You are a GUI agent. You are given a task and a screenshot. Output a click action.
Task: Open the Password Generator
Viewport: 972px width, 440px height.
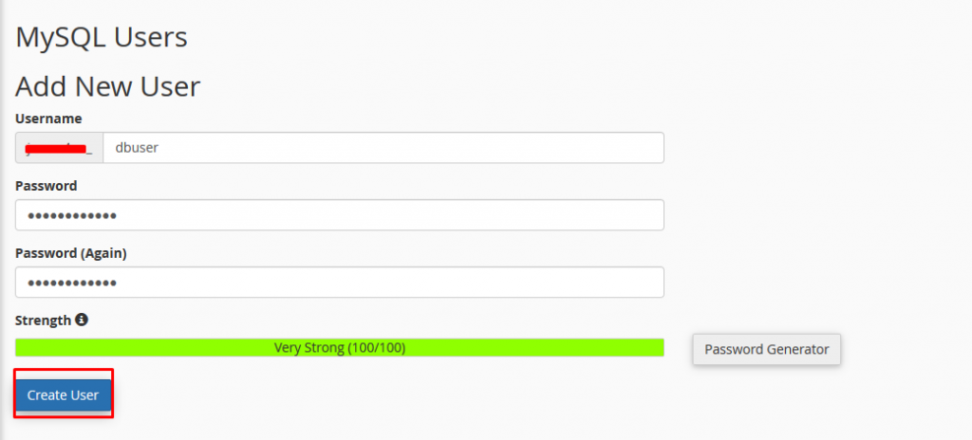click(x=766, y=349)
